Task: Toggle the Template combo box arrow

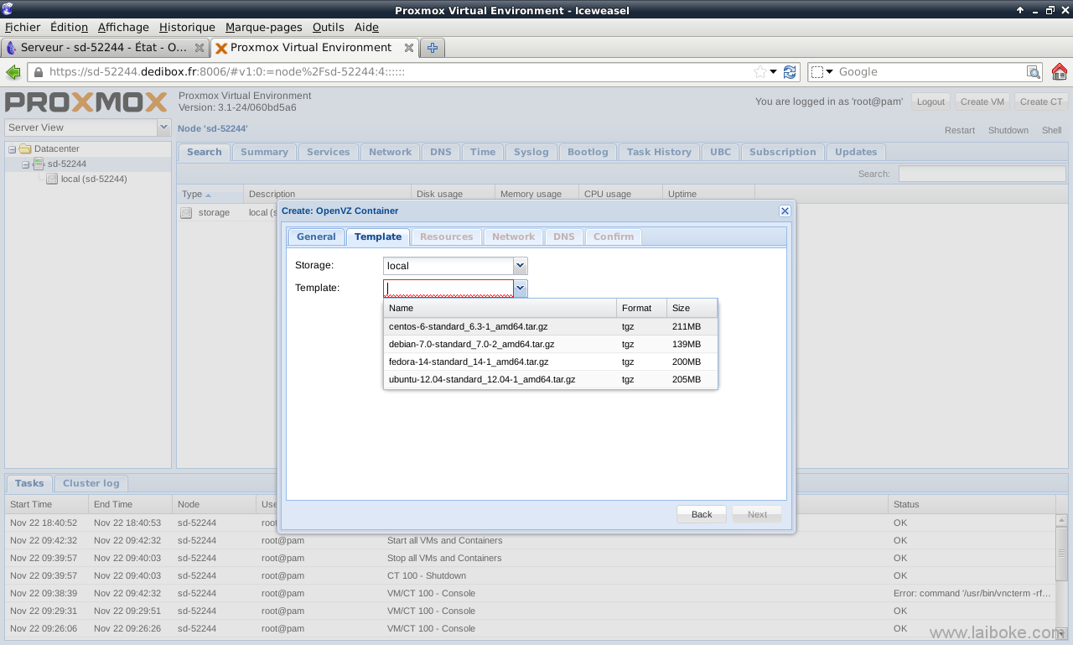Action: 521,289
